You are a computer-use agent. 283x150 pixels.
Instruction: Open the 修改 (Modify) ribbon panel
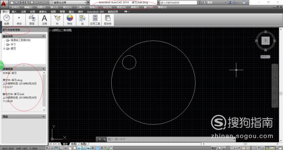(x=19, y=20)
